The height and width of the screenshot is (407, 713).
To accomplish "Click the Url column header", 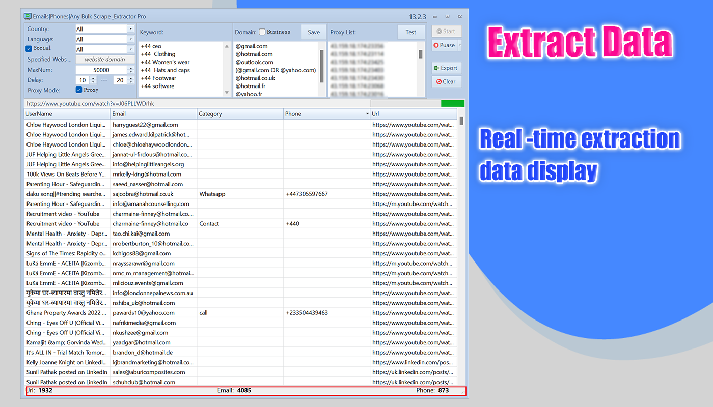I will 414,114.
